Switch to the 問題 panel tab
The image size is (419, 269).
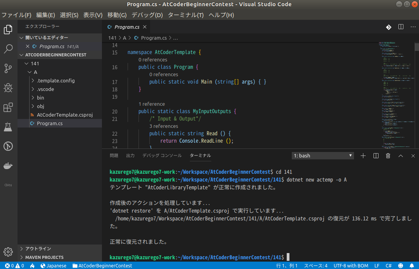114,155
